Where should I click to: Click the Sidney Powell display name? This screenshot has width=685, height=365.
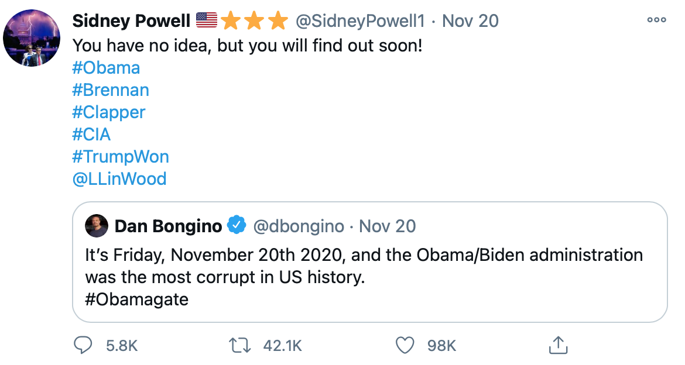click(131, 22)
